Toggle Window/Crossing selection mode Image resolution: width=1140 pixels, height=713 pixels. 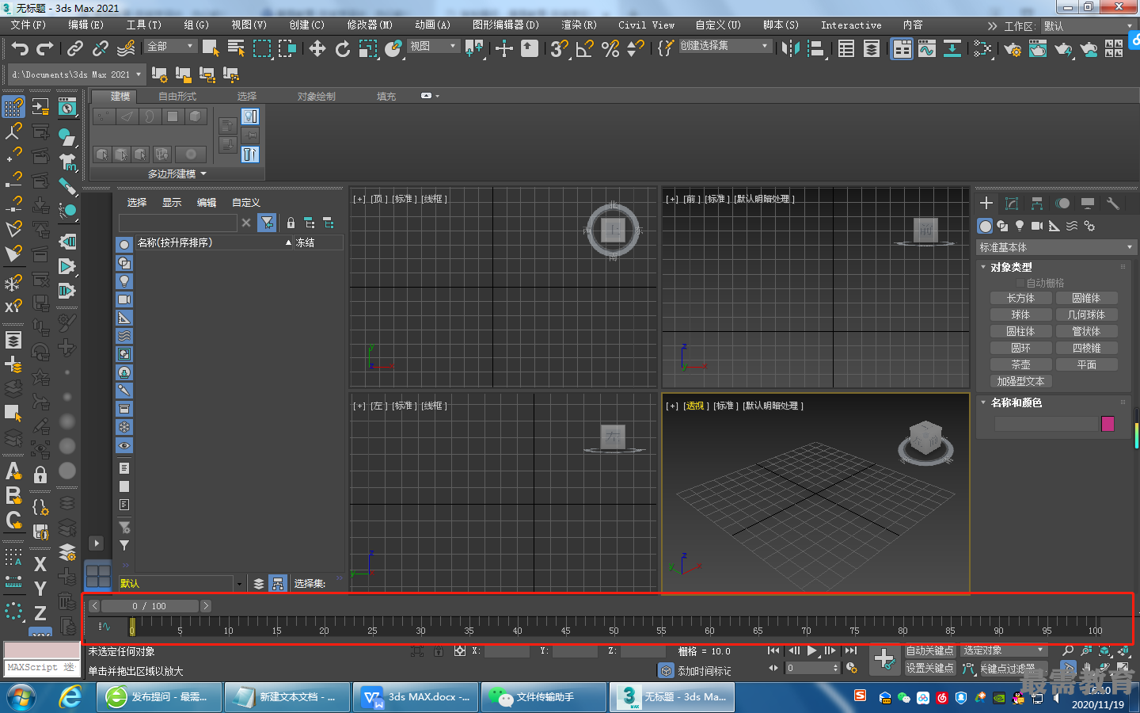(287, 48)
